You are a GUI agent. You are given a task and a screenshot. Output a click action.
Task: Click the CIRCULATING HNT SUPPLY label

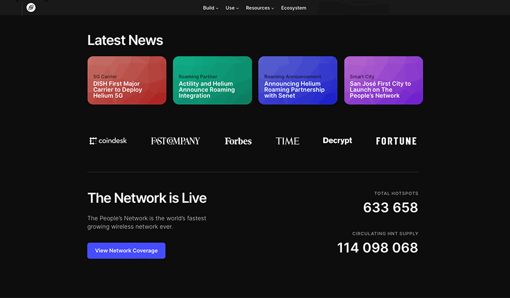[x=385, y=234]
